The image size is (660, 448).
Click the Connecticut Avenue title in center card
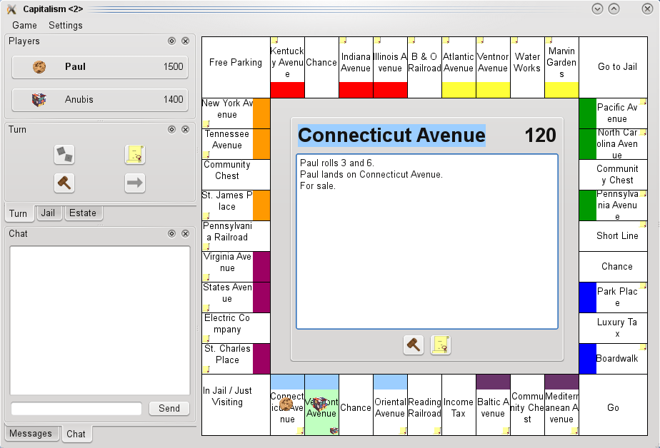(391, 136)
